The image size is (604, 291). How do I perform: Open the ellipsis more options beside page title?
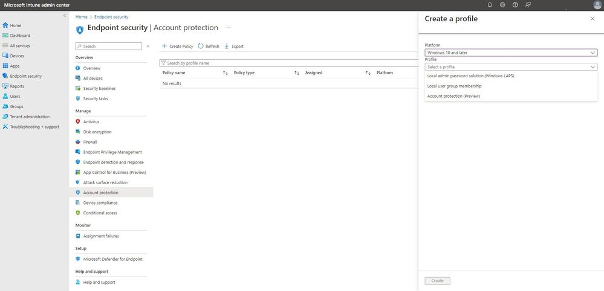pos(229,28)
